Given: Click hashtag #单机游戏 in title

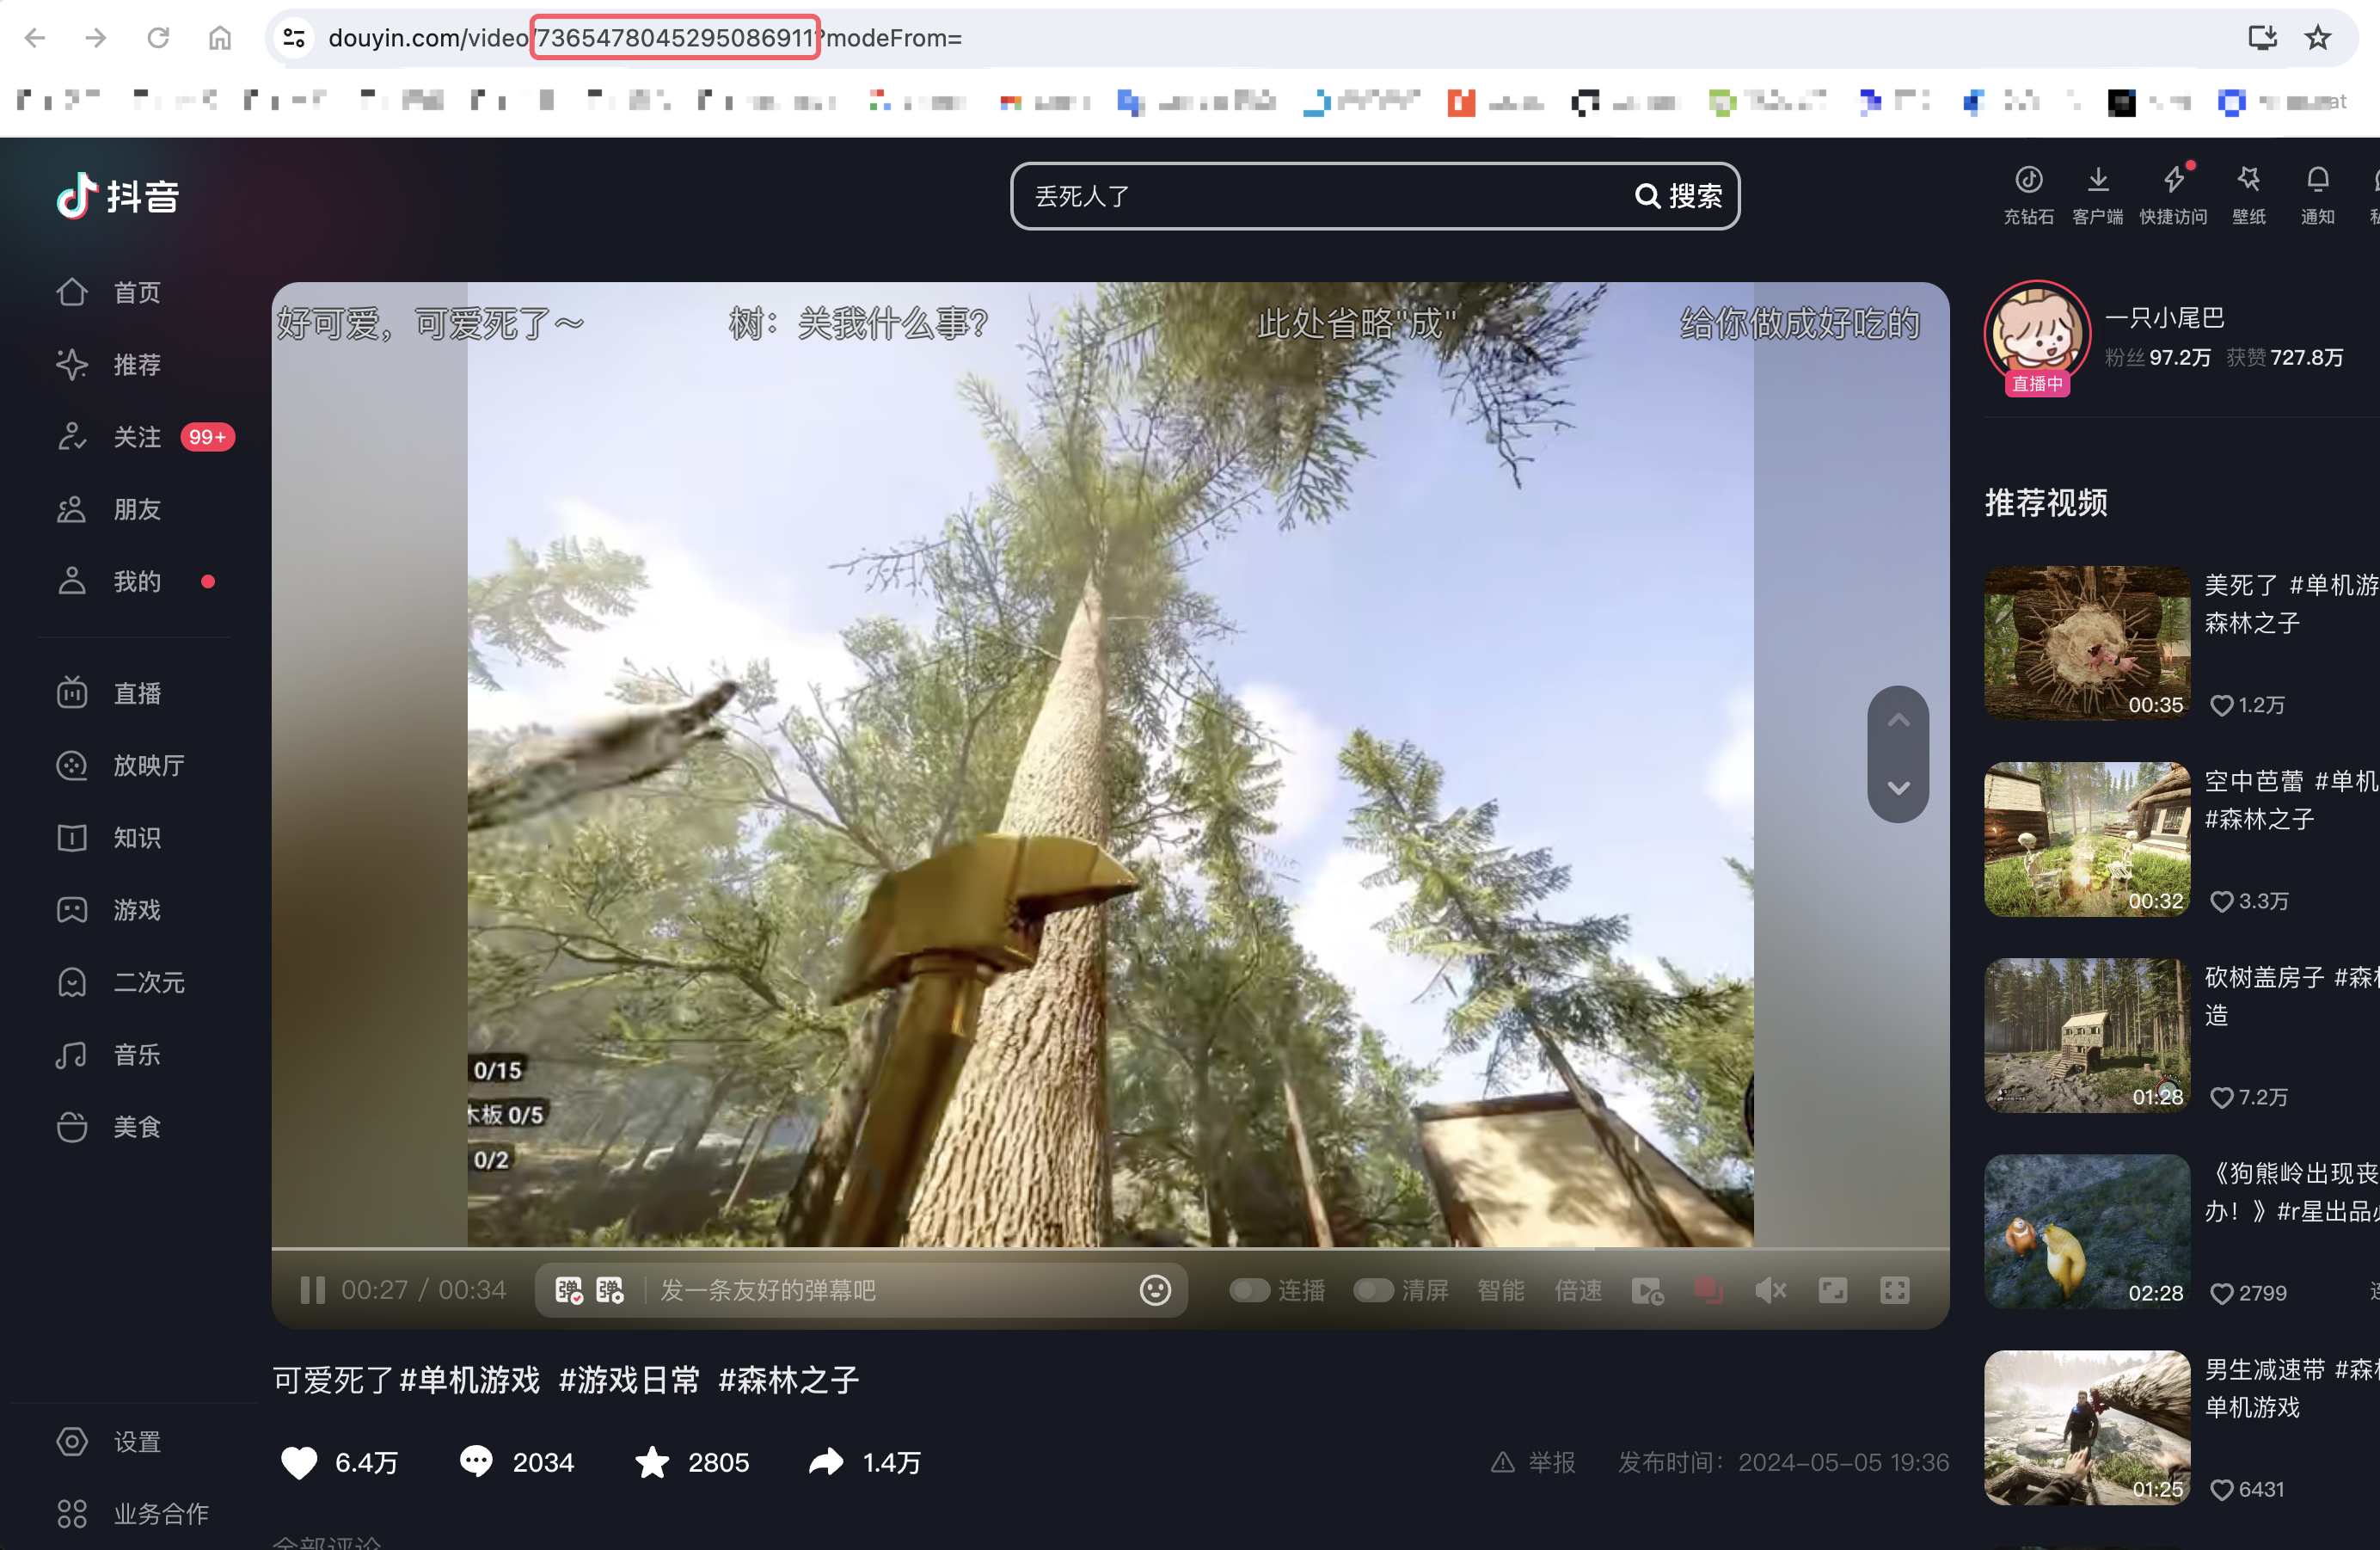Looking at the screenshot, I should pos(469,1380).
